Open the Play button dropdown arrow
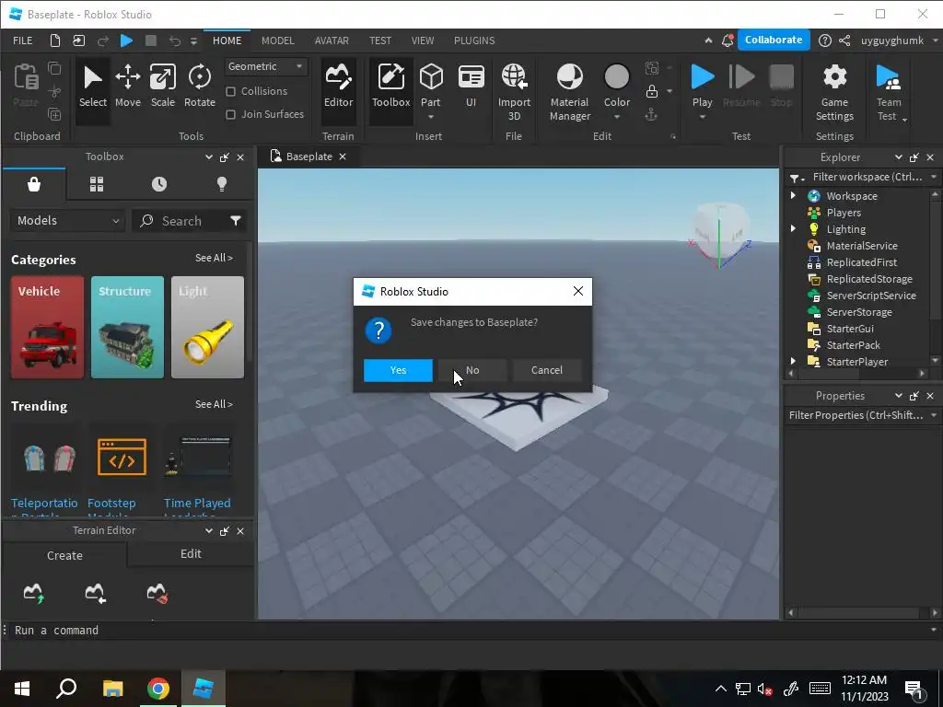This screenshot has width=943, height=707. [x=702, y=117]
